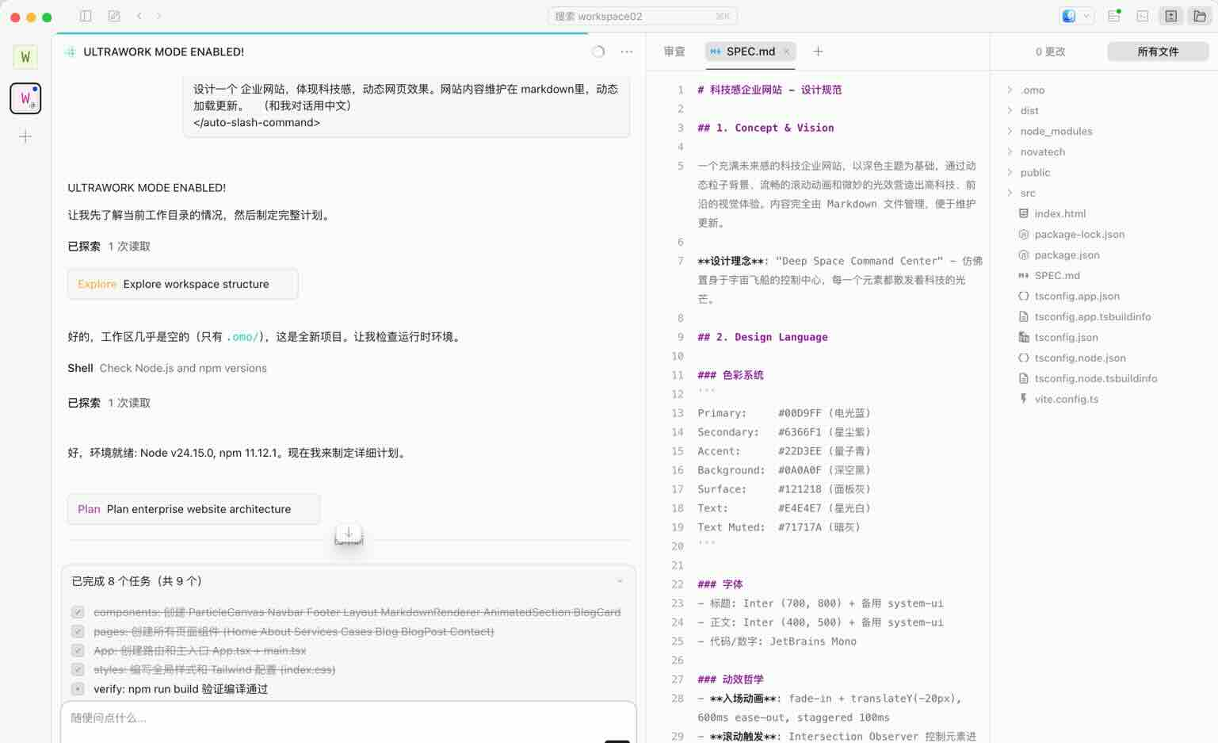Image resolution: width=1218 pixels, height=743 pixels.
Task: Click the icon beside package-lock.json
Action: coord(1023,234)
